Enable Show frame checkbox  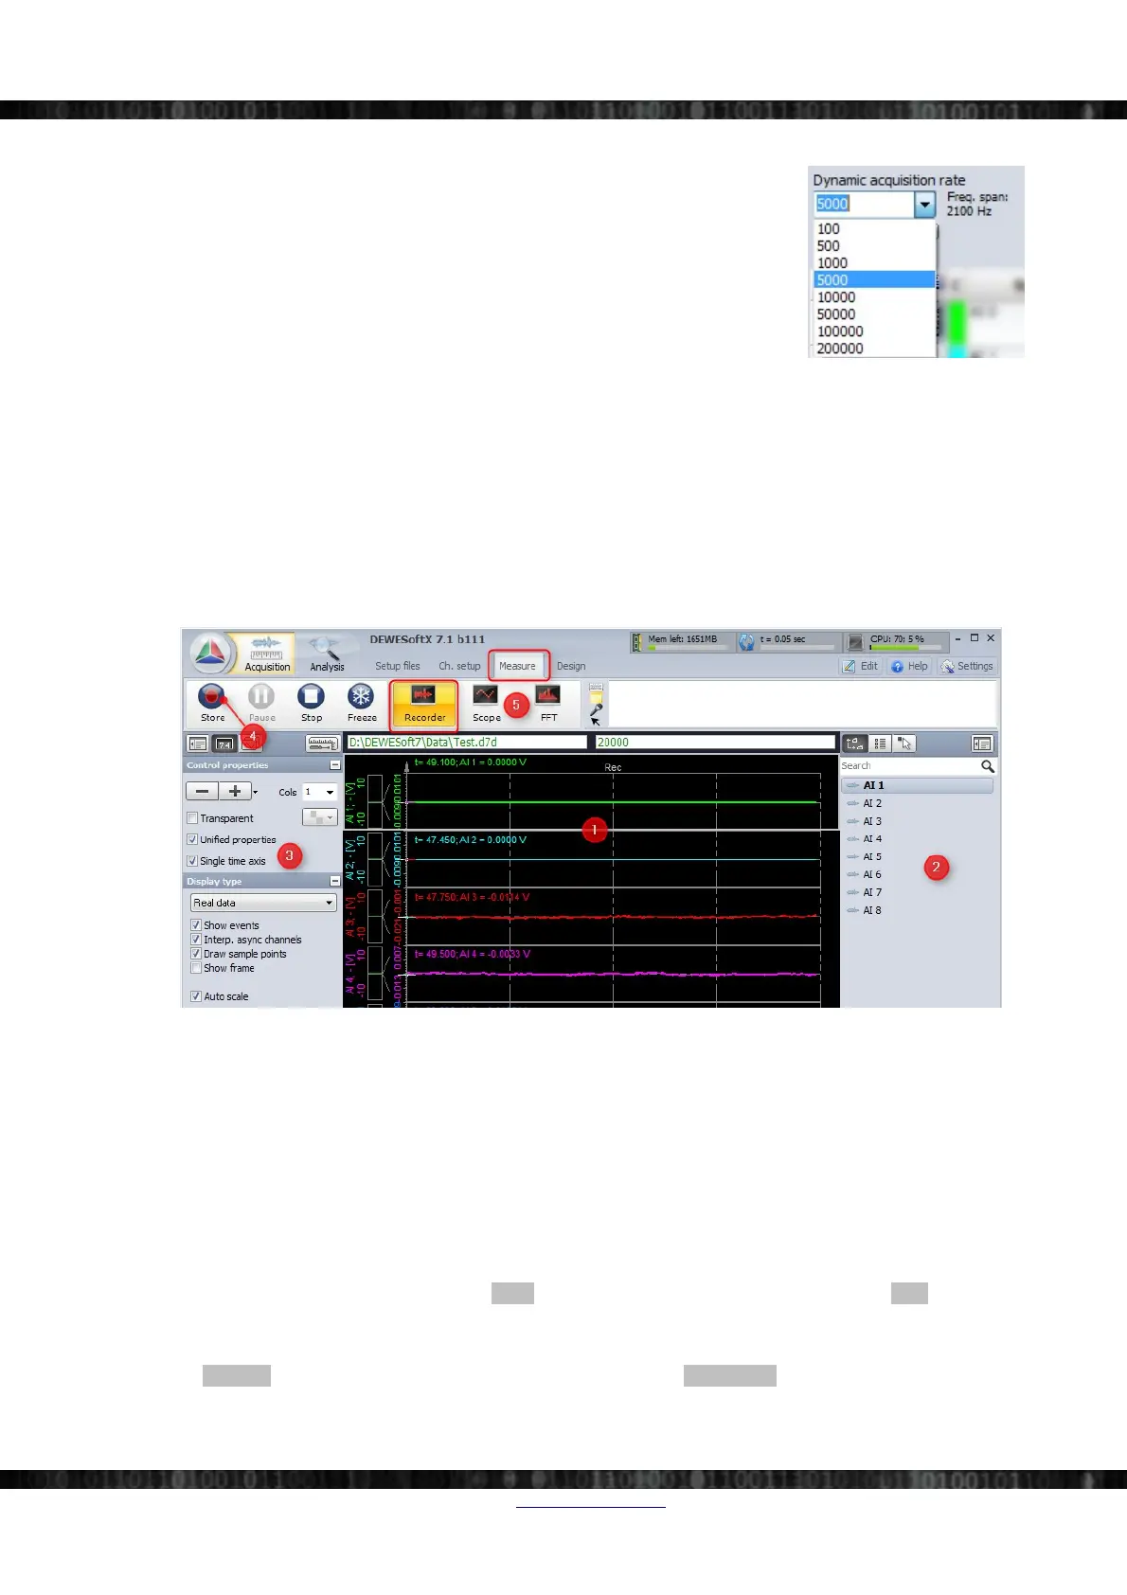coord(196,968)
